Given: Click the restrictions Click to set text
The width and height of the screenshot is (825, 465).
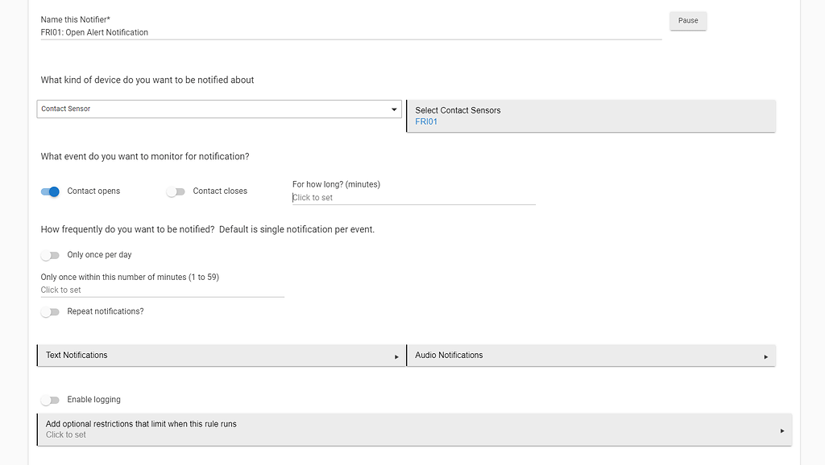Looking at the screenshot, I should point(65,434).
